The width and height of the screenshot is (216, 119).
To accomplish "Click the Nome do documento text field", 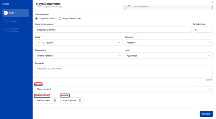I will [x=113, y=30].
